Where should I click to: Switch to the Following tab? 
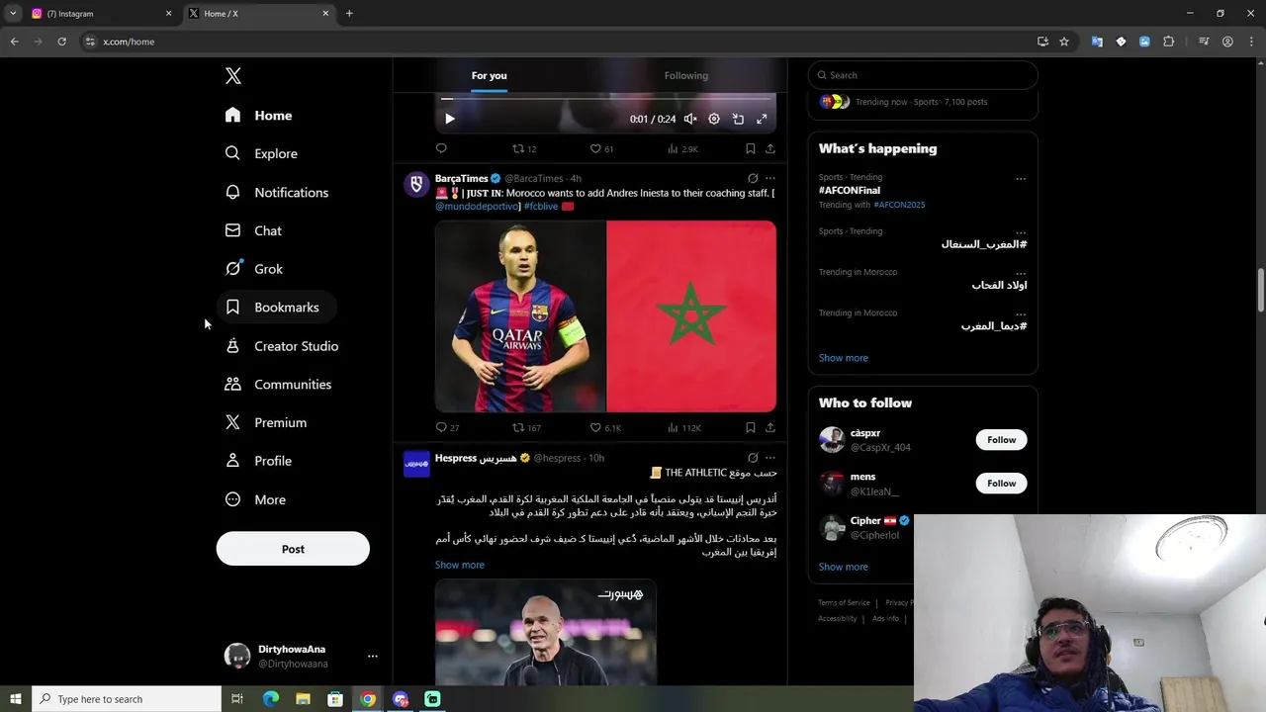pyautogui.click(x=685, y=76)
